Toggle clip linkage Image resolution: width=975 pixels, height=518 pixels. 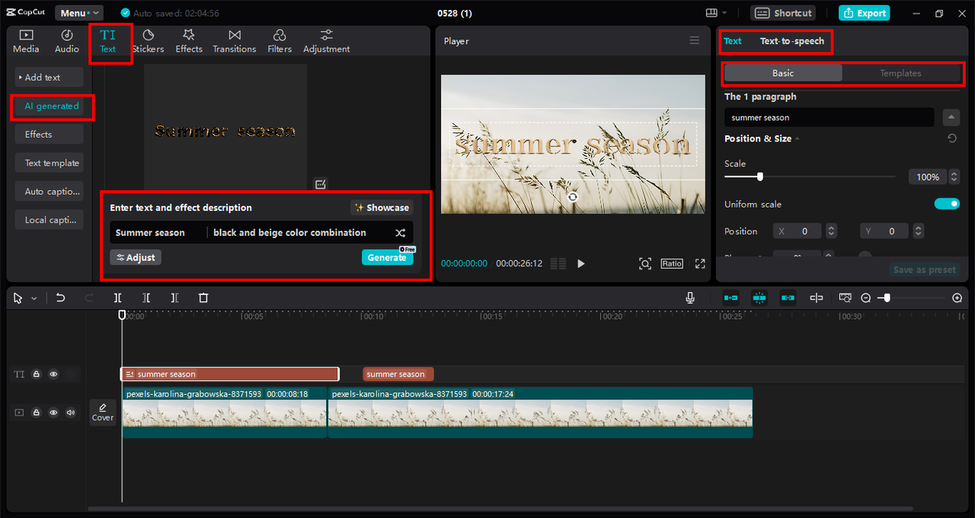(788, 298)
